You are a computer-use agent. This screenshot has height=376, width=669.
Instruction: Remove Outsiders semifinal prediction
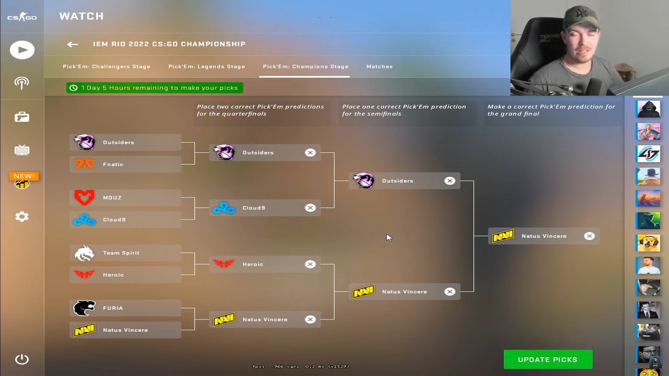coord(450,180)
